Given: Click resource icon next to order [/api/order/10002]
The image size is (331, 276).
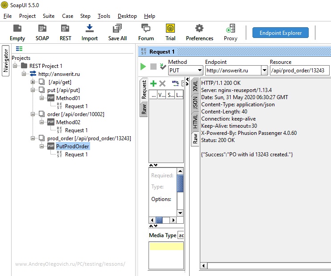Looking at the screenshot, I should click(x=42, y=114).
